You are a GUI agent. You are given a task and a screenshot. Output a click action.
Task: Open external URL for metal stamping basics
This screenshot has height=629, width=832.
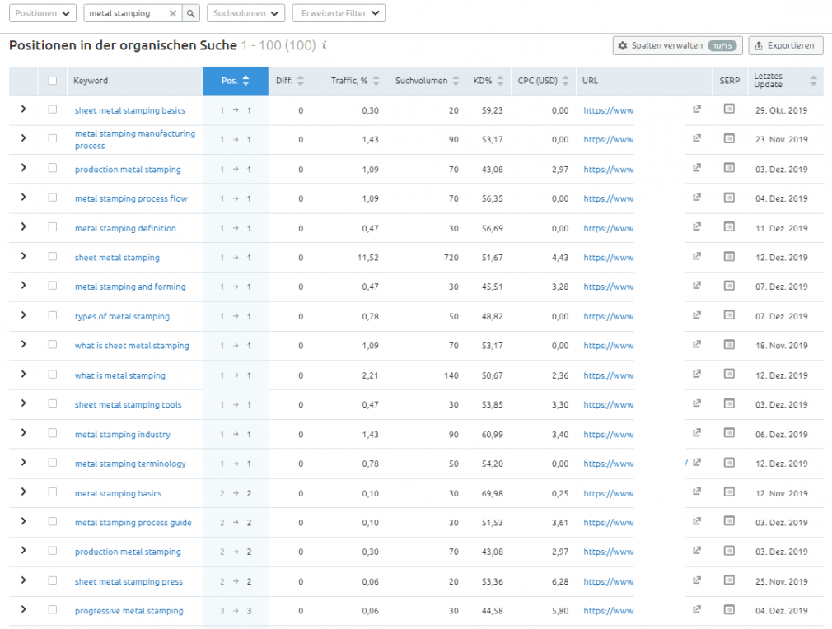coord(697,492)
